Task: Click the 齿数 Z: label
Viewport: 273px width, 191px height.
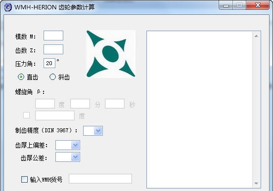Action: (x=25, y=50)
